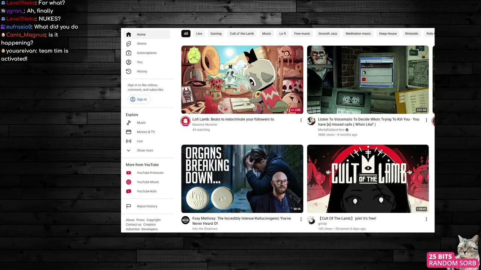481x270 pixels.
Task: Open the 'Listen To Voicemails To Decide' video title
Action: coord(369,122)
